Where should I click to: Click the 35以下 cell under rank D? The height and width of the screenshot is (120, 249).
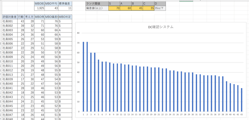160,8
